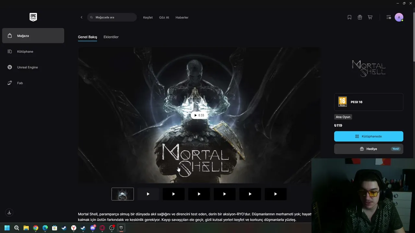Click the PEGI 16 rating card
This screenshot has width=415, height=233.
tap(369, 102)
